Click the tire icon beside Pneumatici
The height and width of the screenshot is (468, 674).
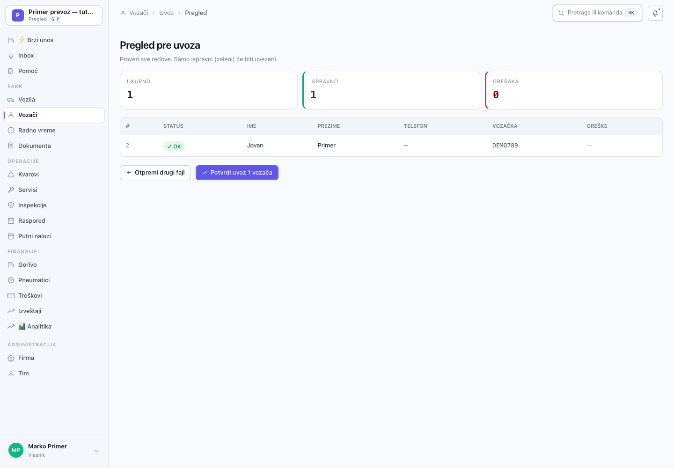(x=11, y=280)
